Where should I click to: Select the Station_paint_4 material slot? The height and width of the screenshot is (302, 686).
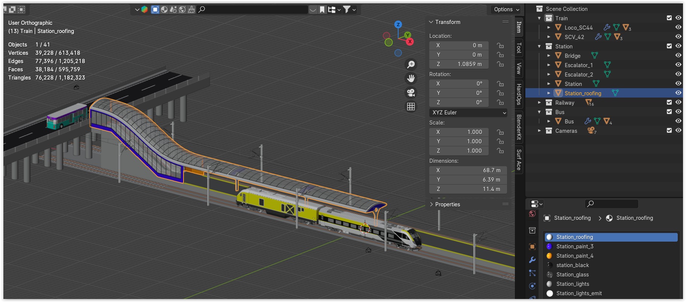pos(611,256)
